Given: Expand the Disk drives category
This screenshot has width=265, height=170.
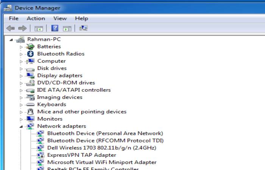Looking at the screenshot, I should pos(21,69).
